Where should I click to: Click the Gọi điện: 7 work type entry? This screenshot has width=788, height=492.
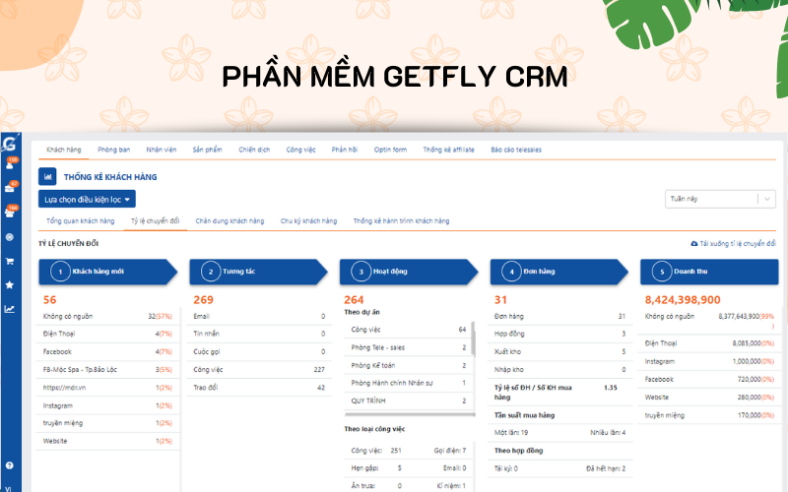pyautogui.click(x=450, y=451)
